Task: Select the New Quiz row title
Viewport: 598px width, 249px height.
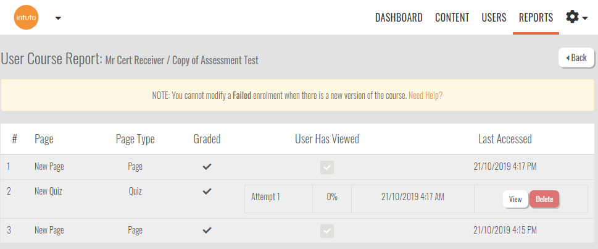Action: (x=48, y=192)
